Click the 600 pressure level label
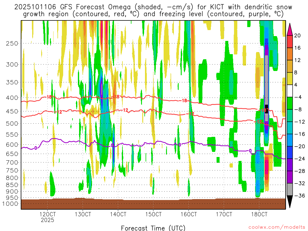 [12, 145]
